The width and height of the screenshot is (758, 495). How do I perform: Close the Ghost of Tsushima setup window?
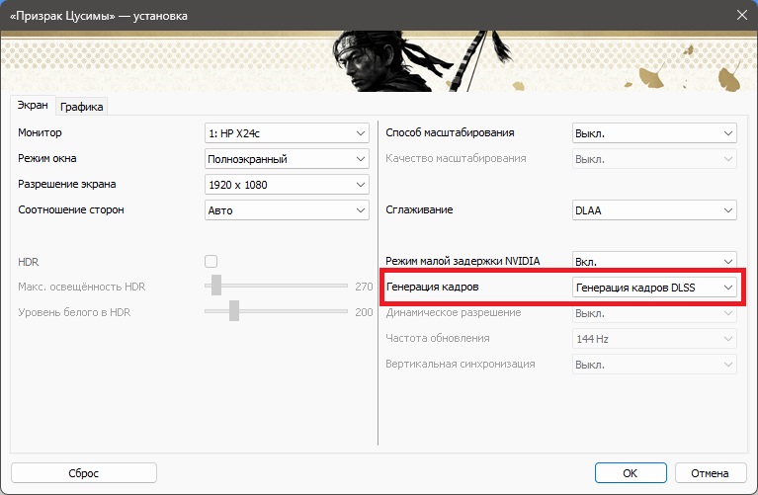tap(739, 16)
